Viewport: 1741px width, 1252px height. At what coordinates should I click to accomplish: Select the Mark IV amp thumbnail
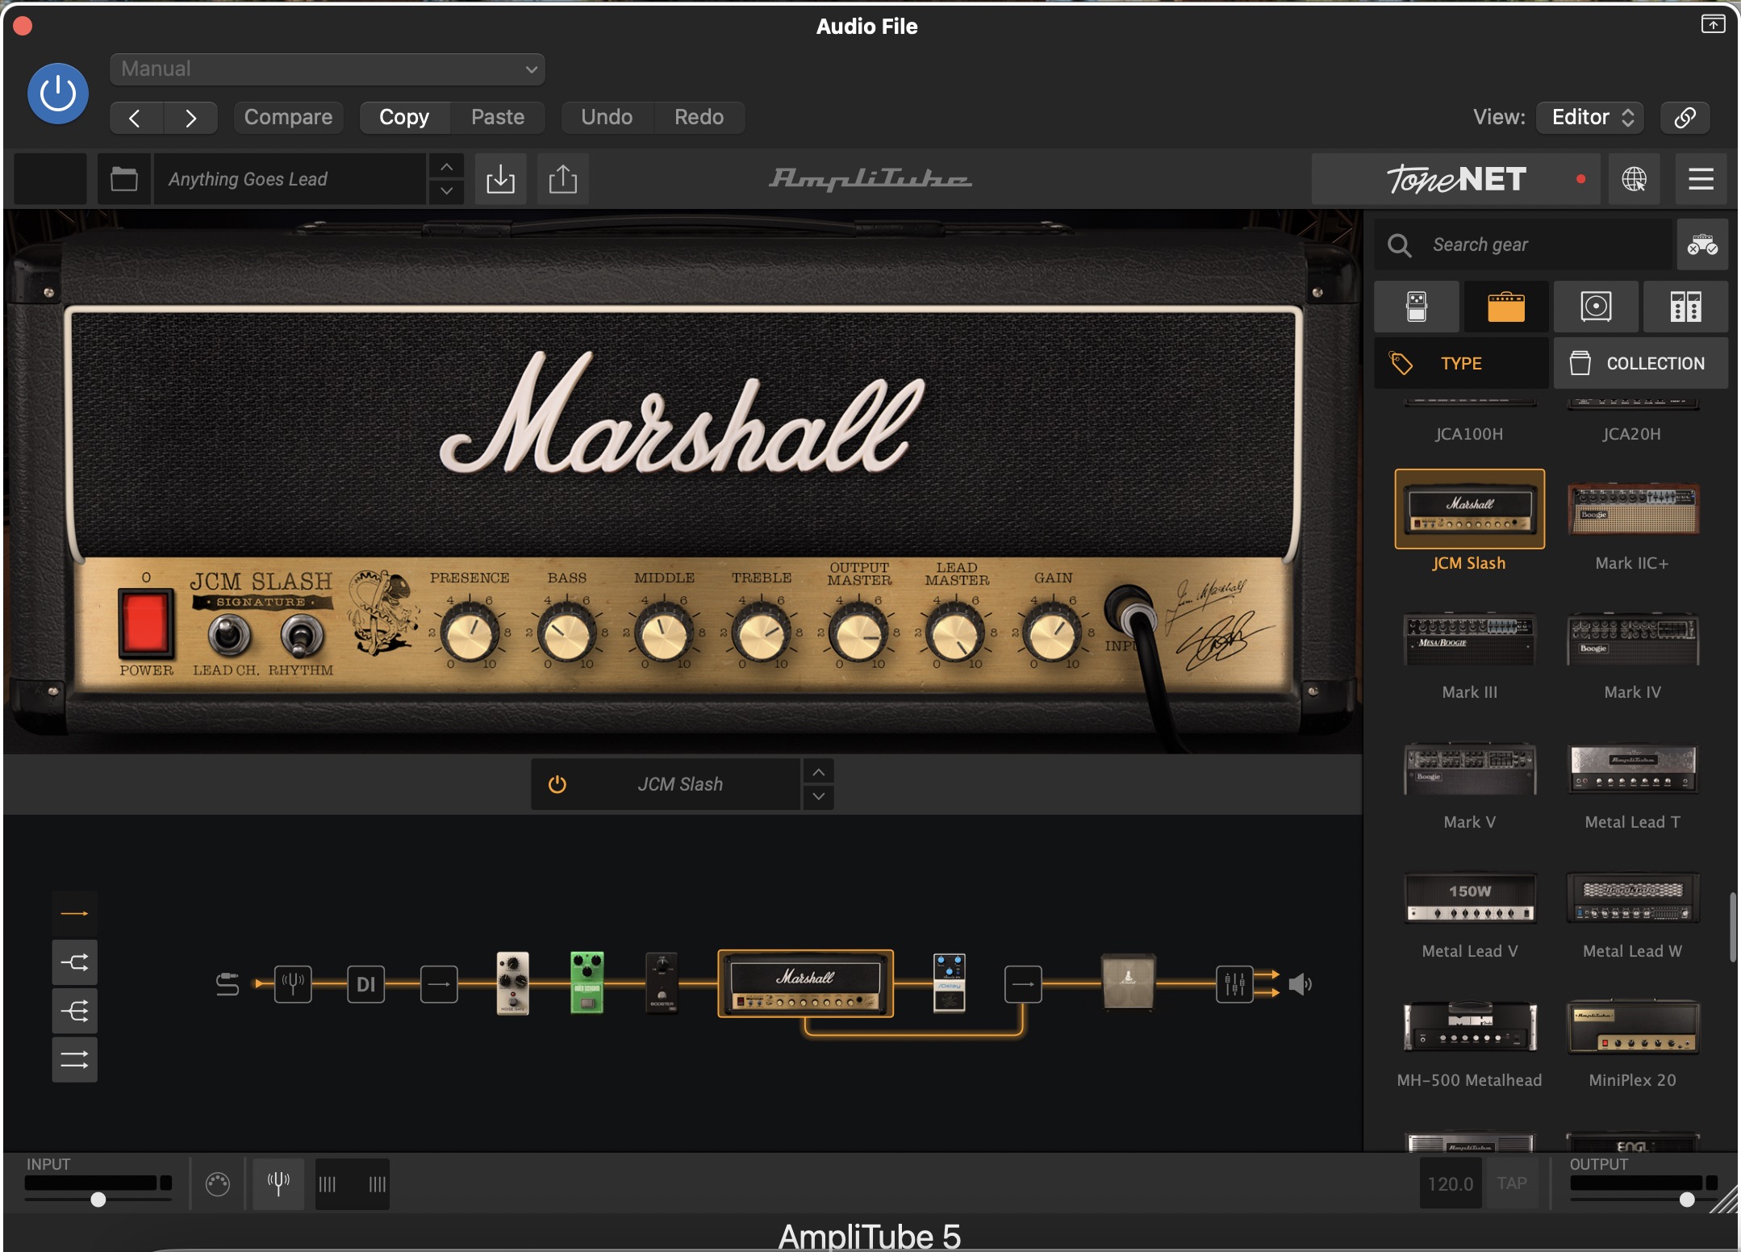click(x=1633, y=639)
